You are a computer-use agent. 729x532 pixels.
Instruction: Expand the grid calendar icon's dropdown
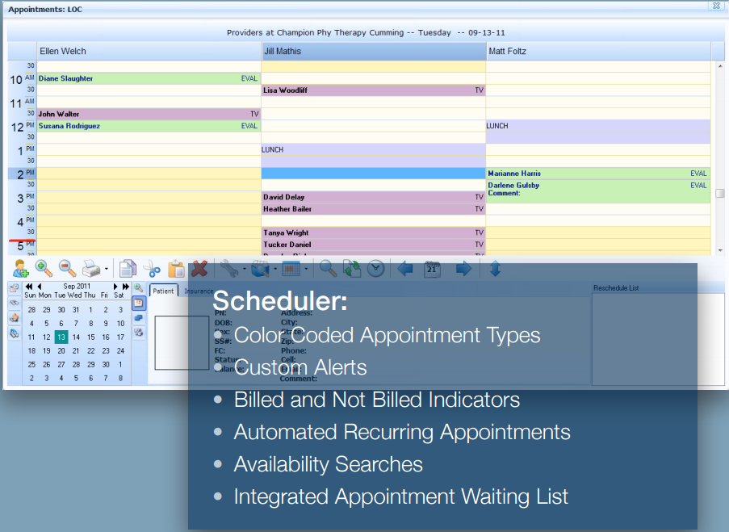click(x=306, y=269)
